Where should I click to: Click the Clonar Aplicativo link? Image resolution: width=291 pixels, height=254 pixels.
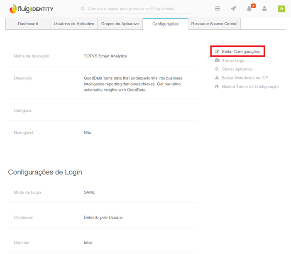237,69
